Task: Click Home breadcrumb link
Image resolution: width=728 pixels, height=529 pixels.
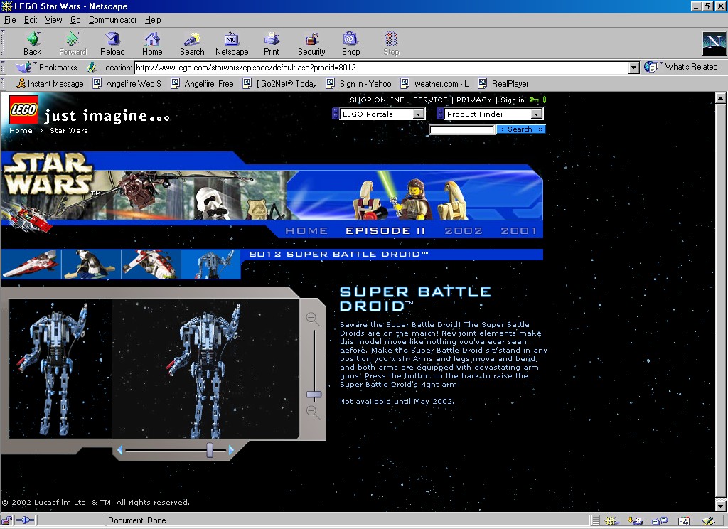Action: pos(21,131)
